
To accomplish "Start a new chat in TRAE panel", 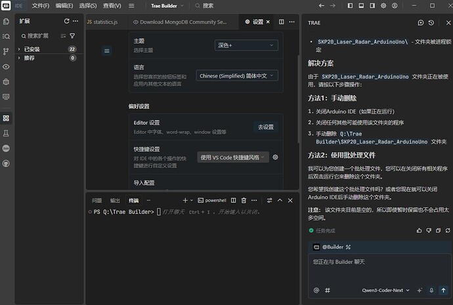I will coord(421,23).
